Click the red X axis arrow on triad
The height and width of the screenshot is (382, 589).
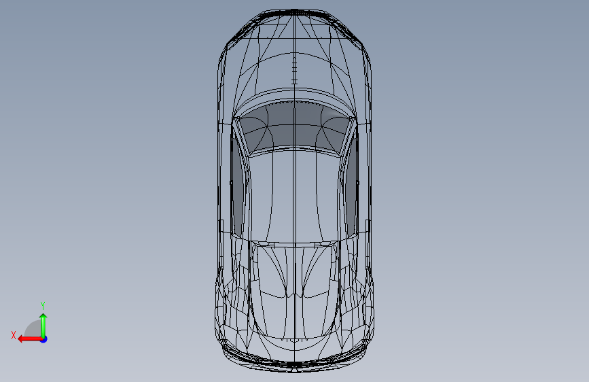pos(29,339)
